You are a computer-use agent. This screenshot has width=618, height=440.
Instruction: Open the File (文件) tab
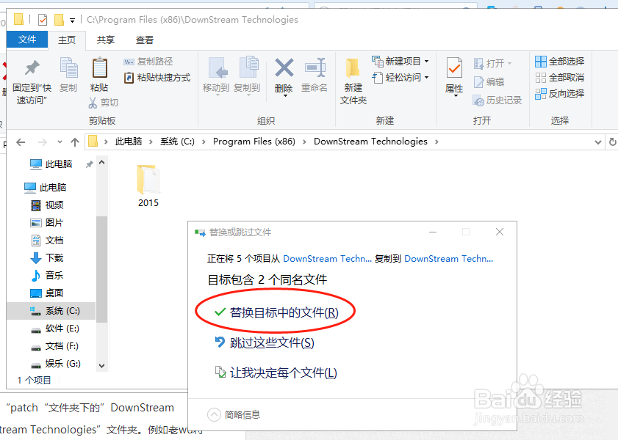[27, 40]
